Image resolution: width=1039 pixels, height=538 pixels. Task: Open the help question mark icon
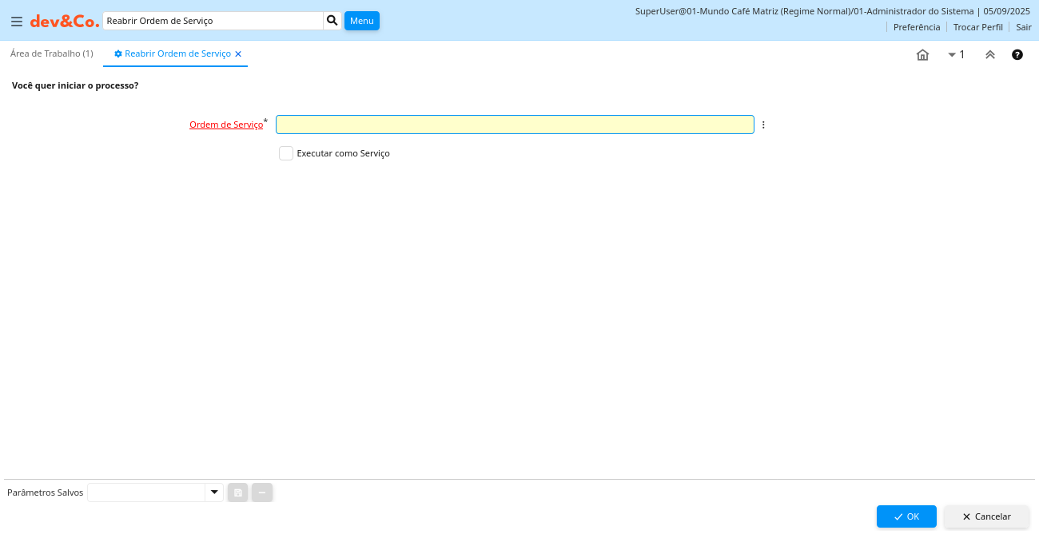(1017, 54)
